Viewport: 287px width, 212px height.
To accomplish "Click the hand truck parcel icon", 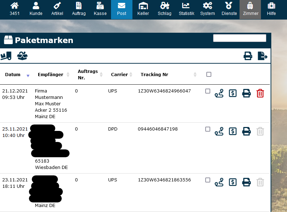I will coord(6,56).
